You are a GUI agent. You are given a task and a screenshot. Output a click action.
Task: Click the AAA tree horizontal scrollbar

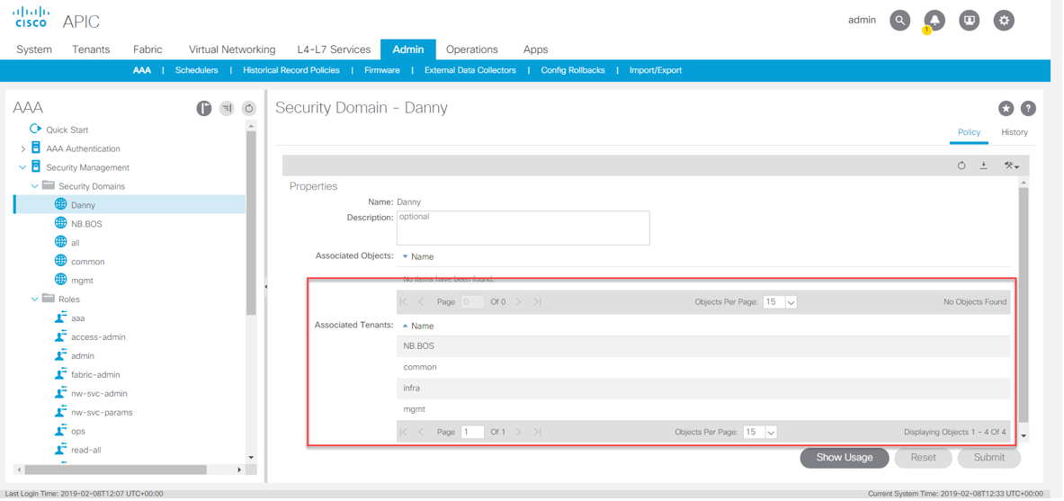(x=115, y=470)
